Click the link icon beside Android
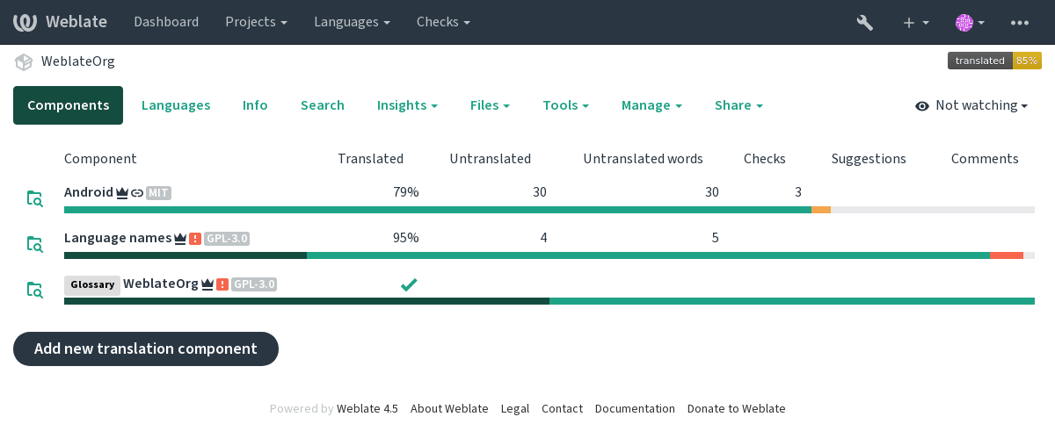Screen dimensions: 1055x424 point(137,193)
